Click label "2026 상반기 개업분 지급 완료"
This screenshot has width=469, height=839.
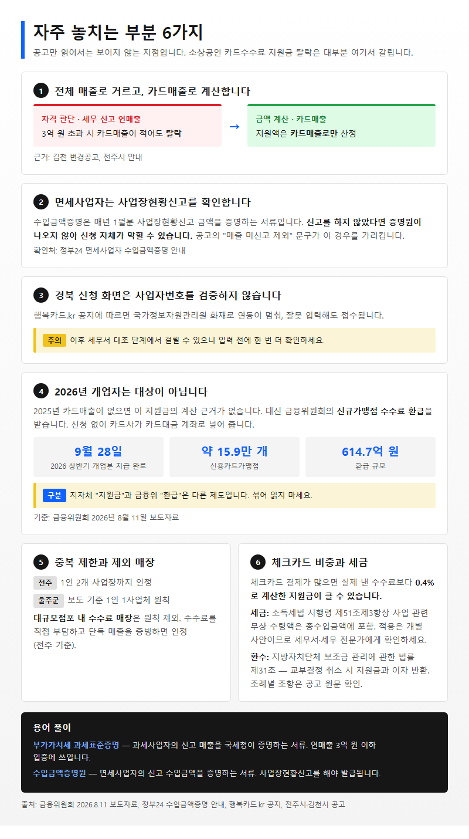click(x=98, y=466)
